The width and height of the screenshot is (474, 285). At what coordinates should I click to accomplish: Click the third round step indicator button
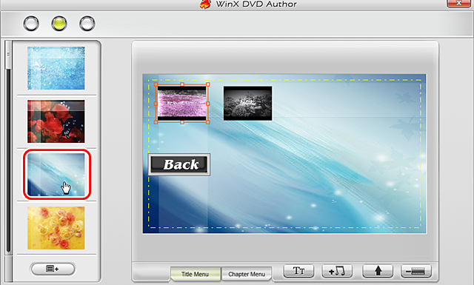pos(87,24)
